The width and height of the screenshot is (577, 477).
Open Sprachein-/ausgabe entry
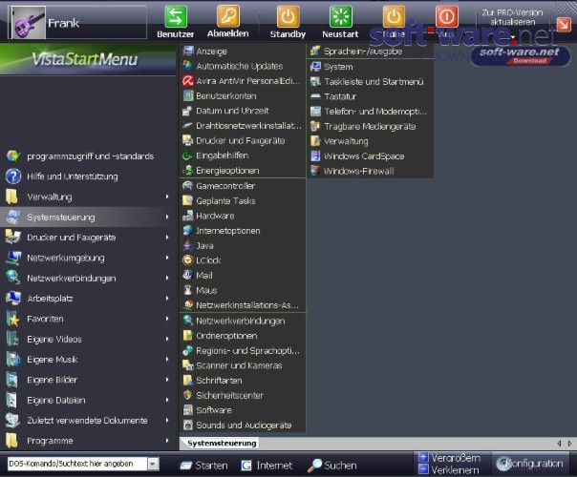point(370,52)
